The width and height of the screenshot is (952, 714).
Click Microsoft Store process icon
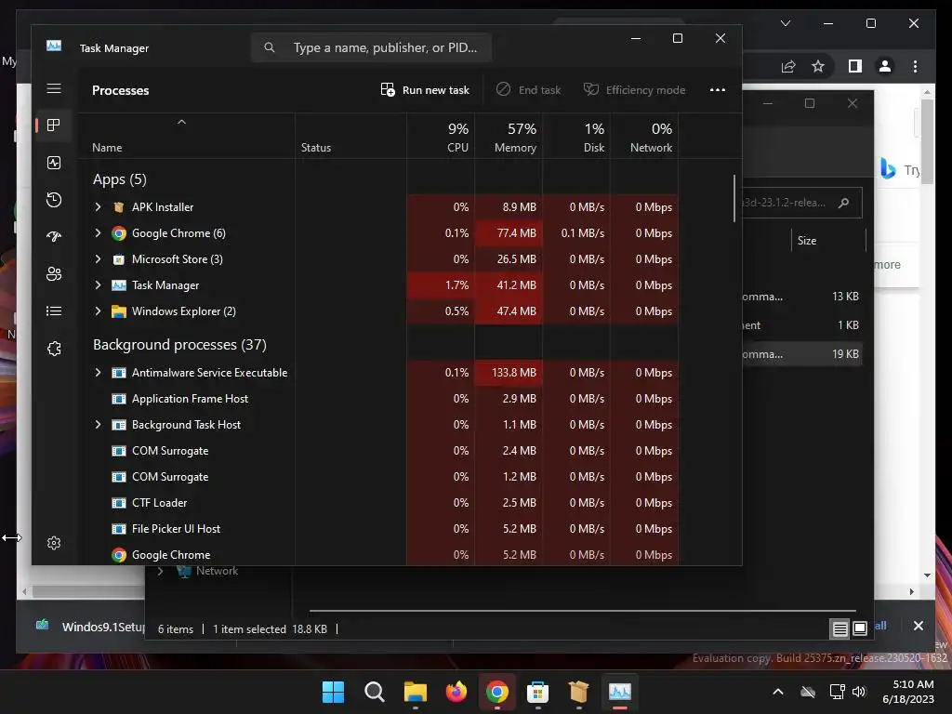point(119,259)
